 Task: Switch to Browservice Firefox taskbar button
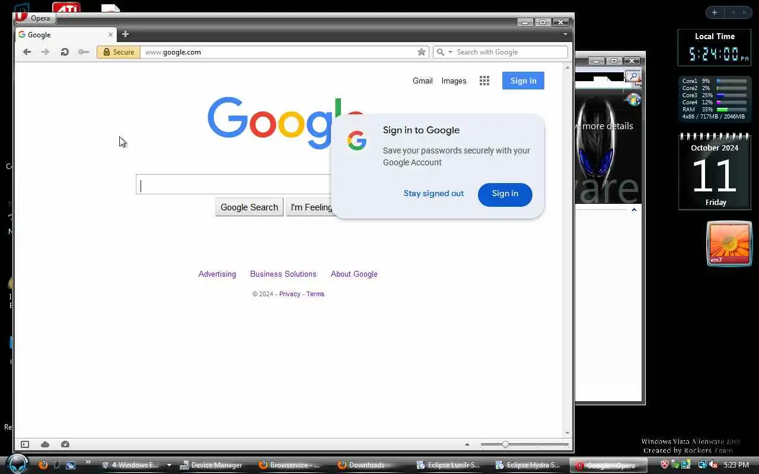289,465
